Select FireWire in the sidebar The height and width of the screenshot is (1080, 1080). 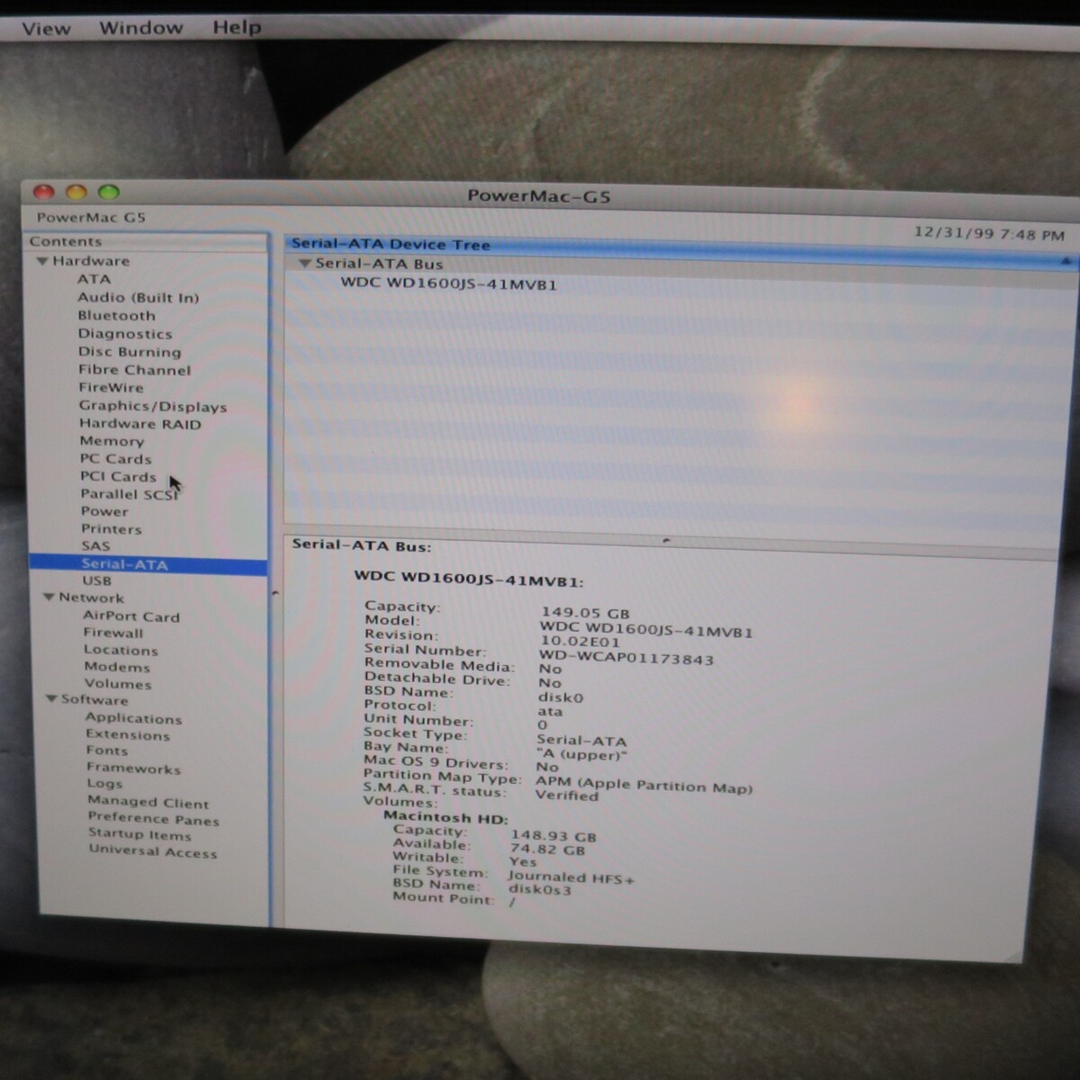(111, 388)
